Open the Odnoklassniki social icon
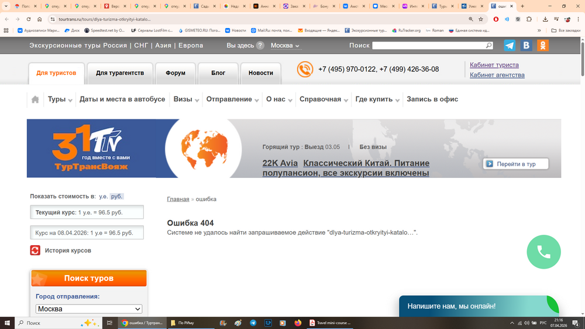The image size is (585, 329). click(543, 46)
